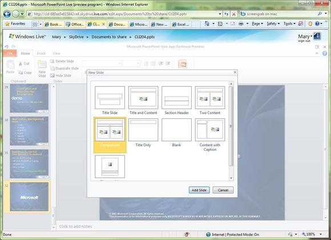
Task: Click the New Slide dialog scroll down arrow
Action: click(231, 178)
